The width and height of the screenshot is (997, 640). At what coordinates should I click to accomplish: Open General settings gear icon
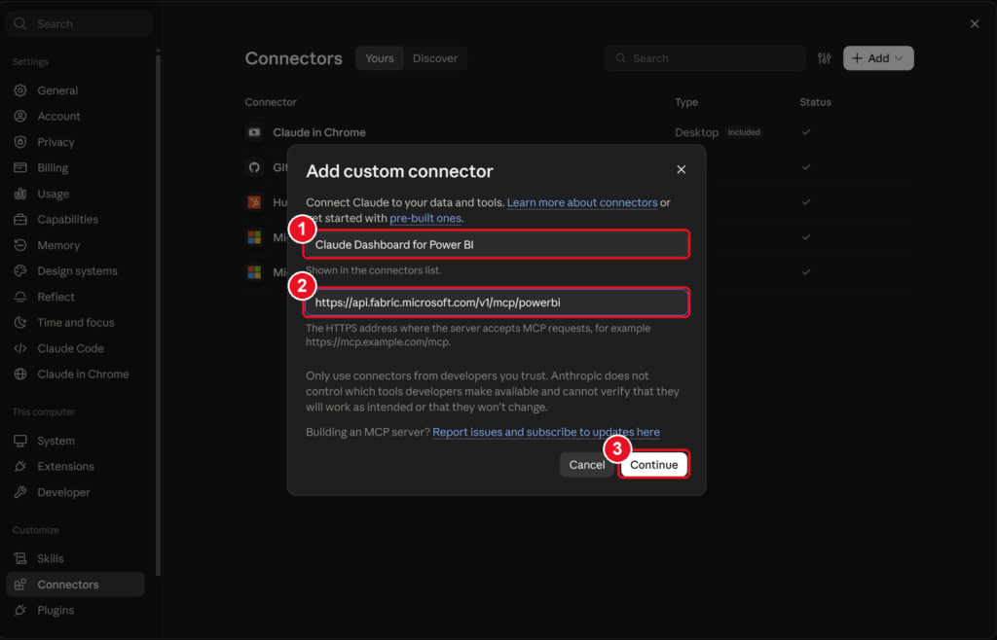[20, 90]
